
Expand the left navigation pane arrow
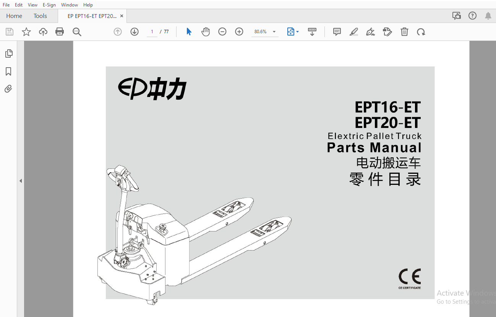[21, 181]
